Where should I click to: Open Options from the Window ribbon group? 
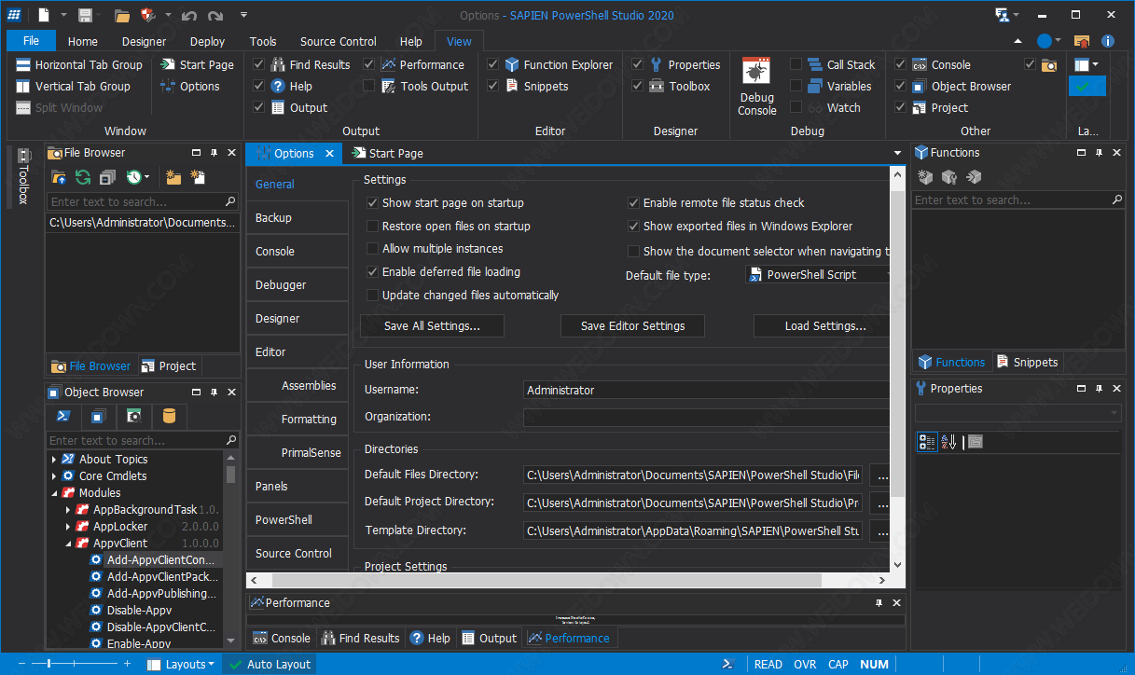(190, 86)
